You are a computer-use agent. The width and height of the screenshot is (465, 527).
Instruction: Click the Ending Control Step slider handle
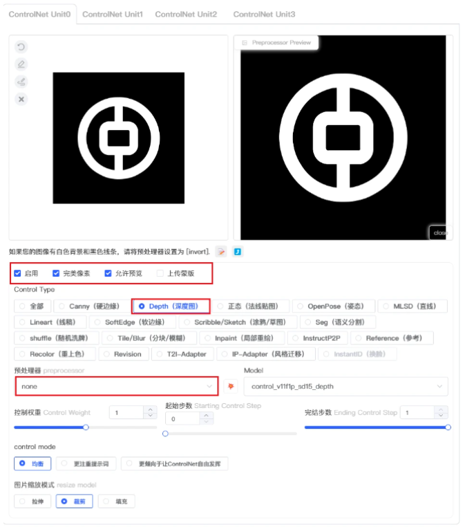click(x=448, y=427)
